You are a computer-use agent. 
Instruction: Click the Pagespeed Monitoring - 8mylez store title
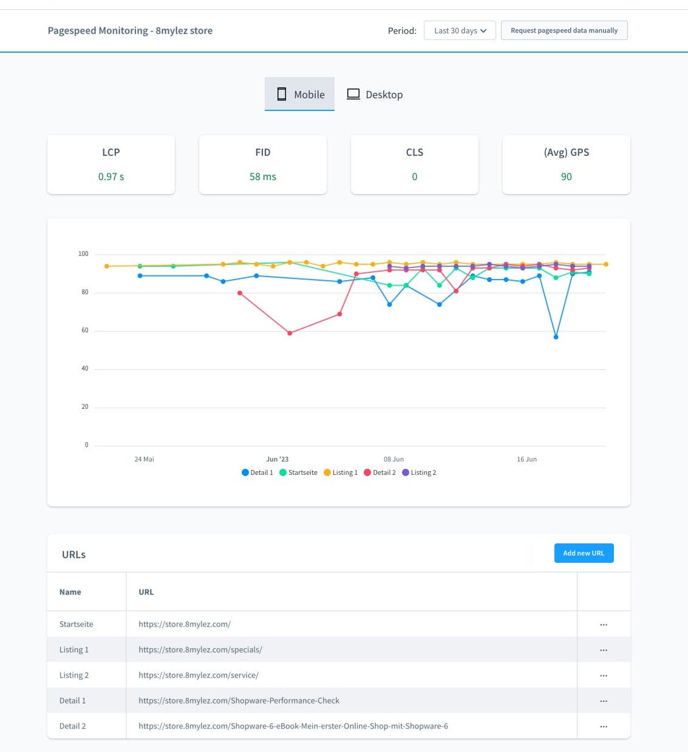click(130, 30)
